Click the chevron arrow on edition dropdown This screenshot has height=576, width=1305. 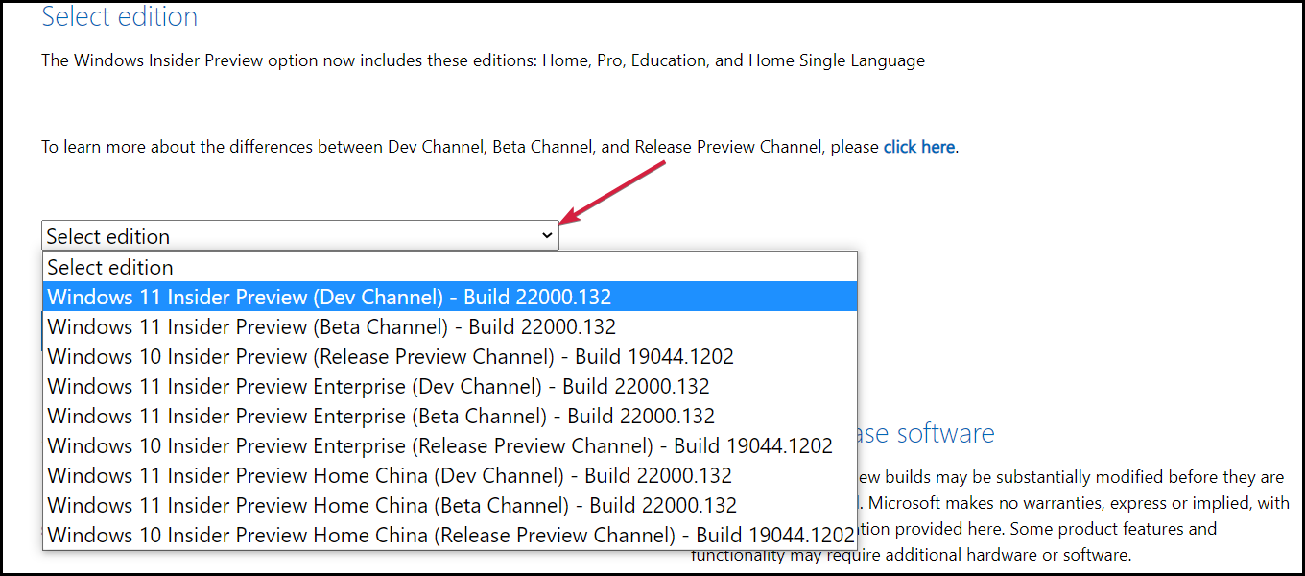point(547,236)
